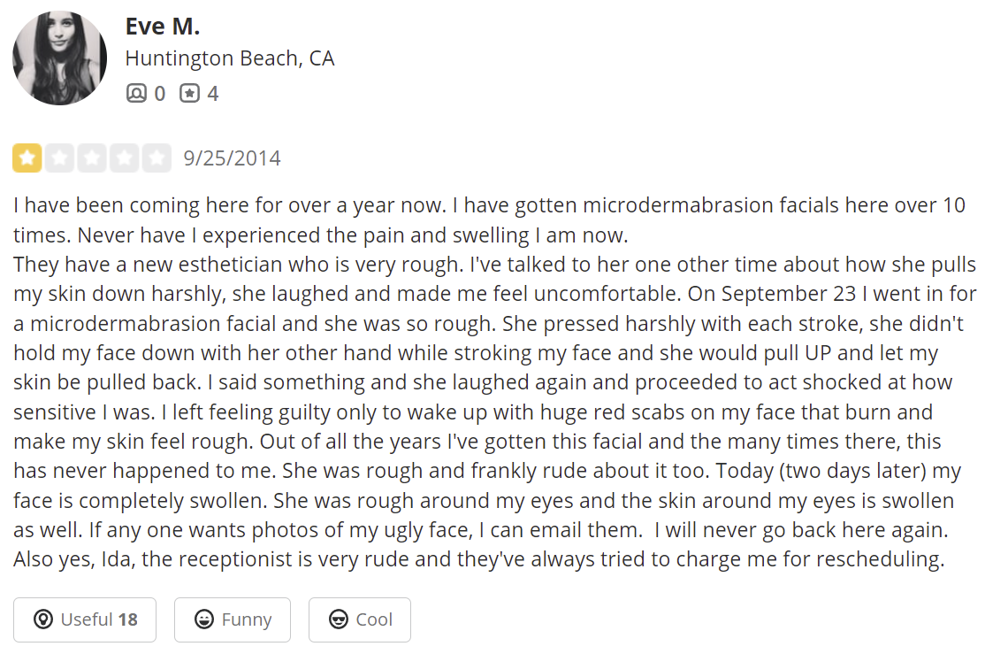985x654 pixels.
Task: Click the second gray rating star
Action: (59, 158)
